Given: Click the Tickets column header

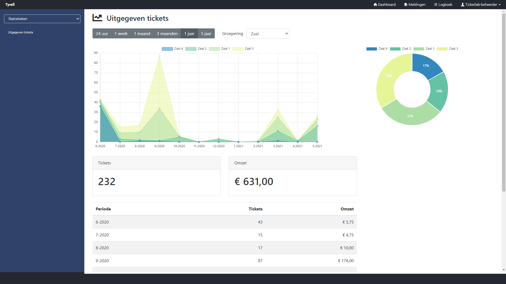Looking at the screenshot, I should (x=256, y=209).
